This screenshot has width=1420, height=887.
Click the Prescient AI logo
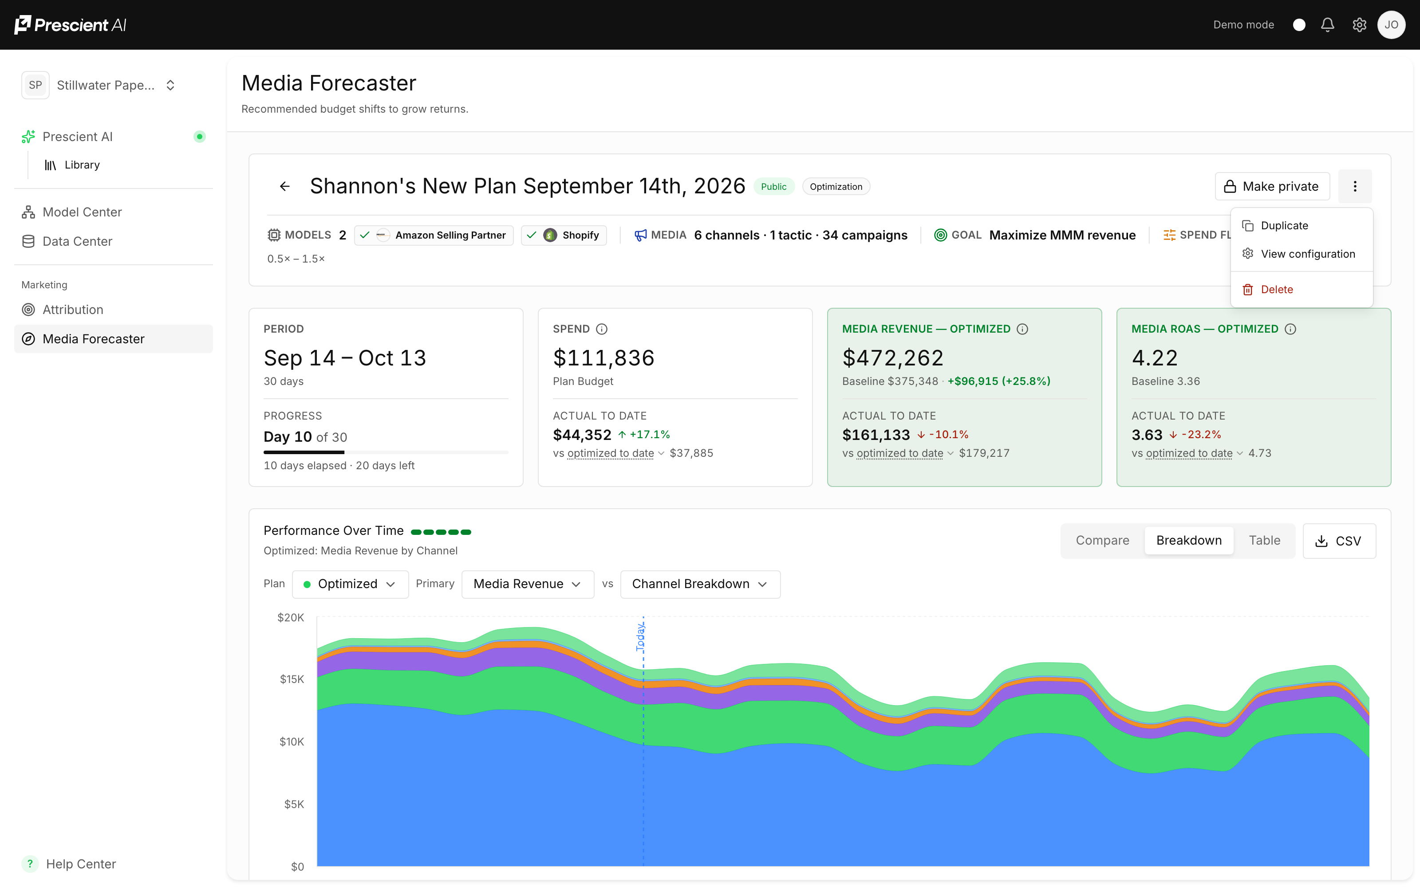(70, 25)
